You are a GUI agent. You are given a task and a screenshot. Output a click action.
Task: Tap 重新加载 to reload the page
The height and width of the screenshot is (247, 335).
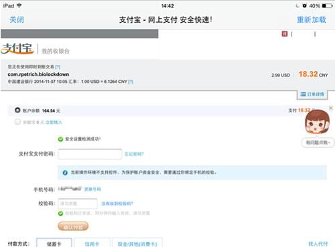tap(312, 19)
